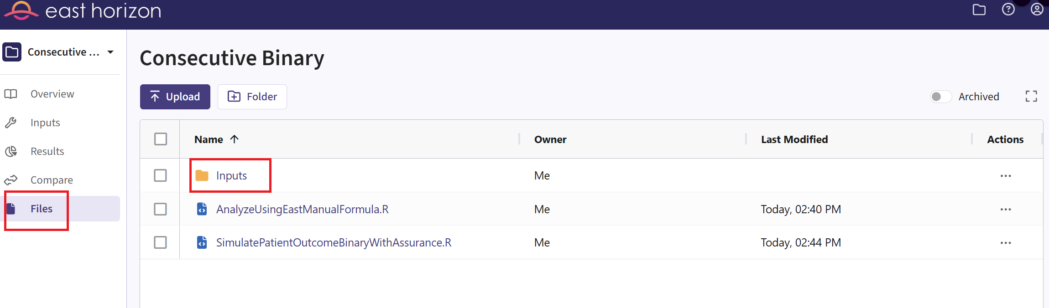Click the AnalyzeUsingEastManualFormula.R file icon
1049x308 pixels.
point(202,209)
